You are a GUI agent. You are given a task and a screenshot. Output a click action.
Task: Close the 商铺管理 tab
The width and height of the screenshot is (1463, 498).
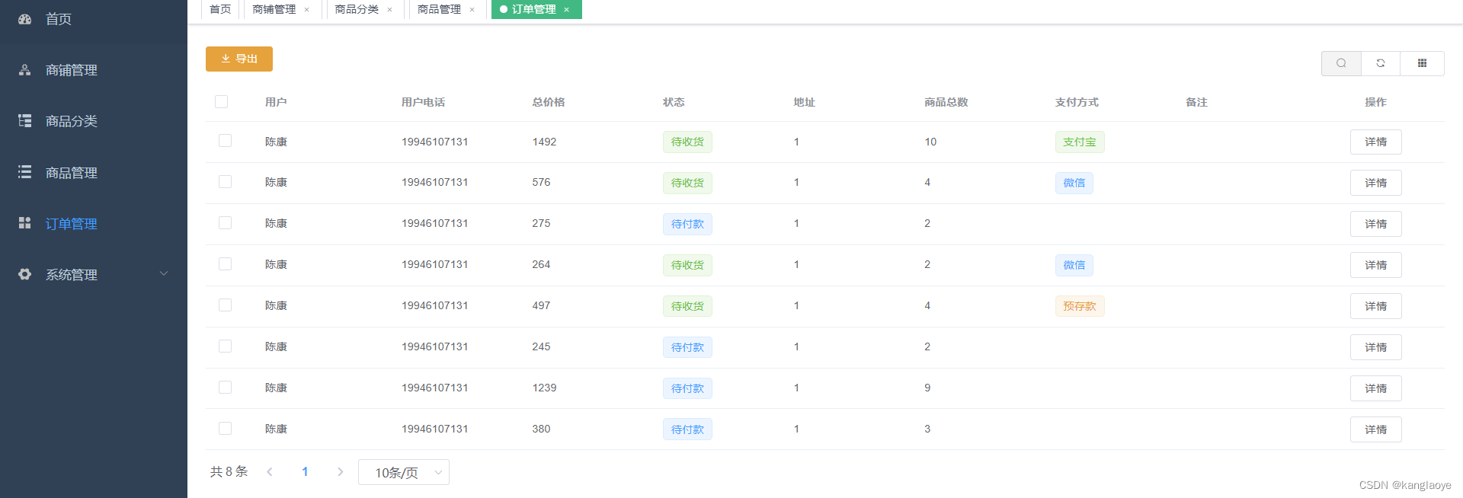coord(307,10)
